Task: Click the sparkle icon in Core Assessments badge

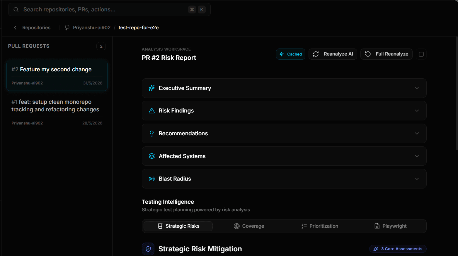Action: pos(376,249)
